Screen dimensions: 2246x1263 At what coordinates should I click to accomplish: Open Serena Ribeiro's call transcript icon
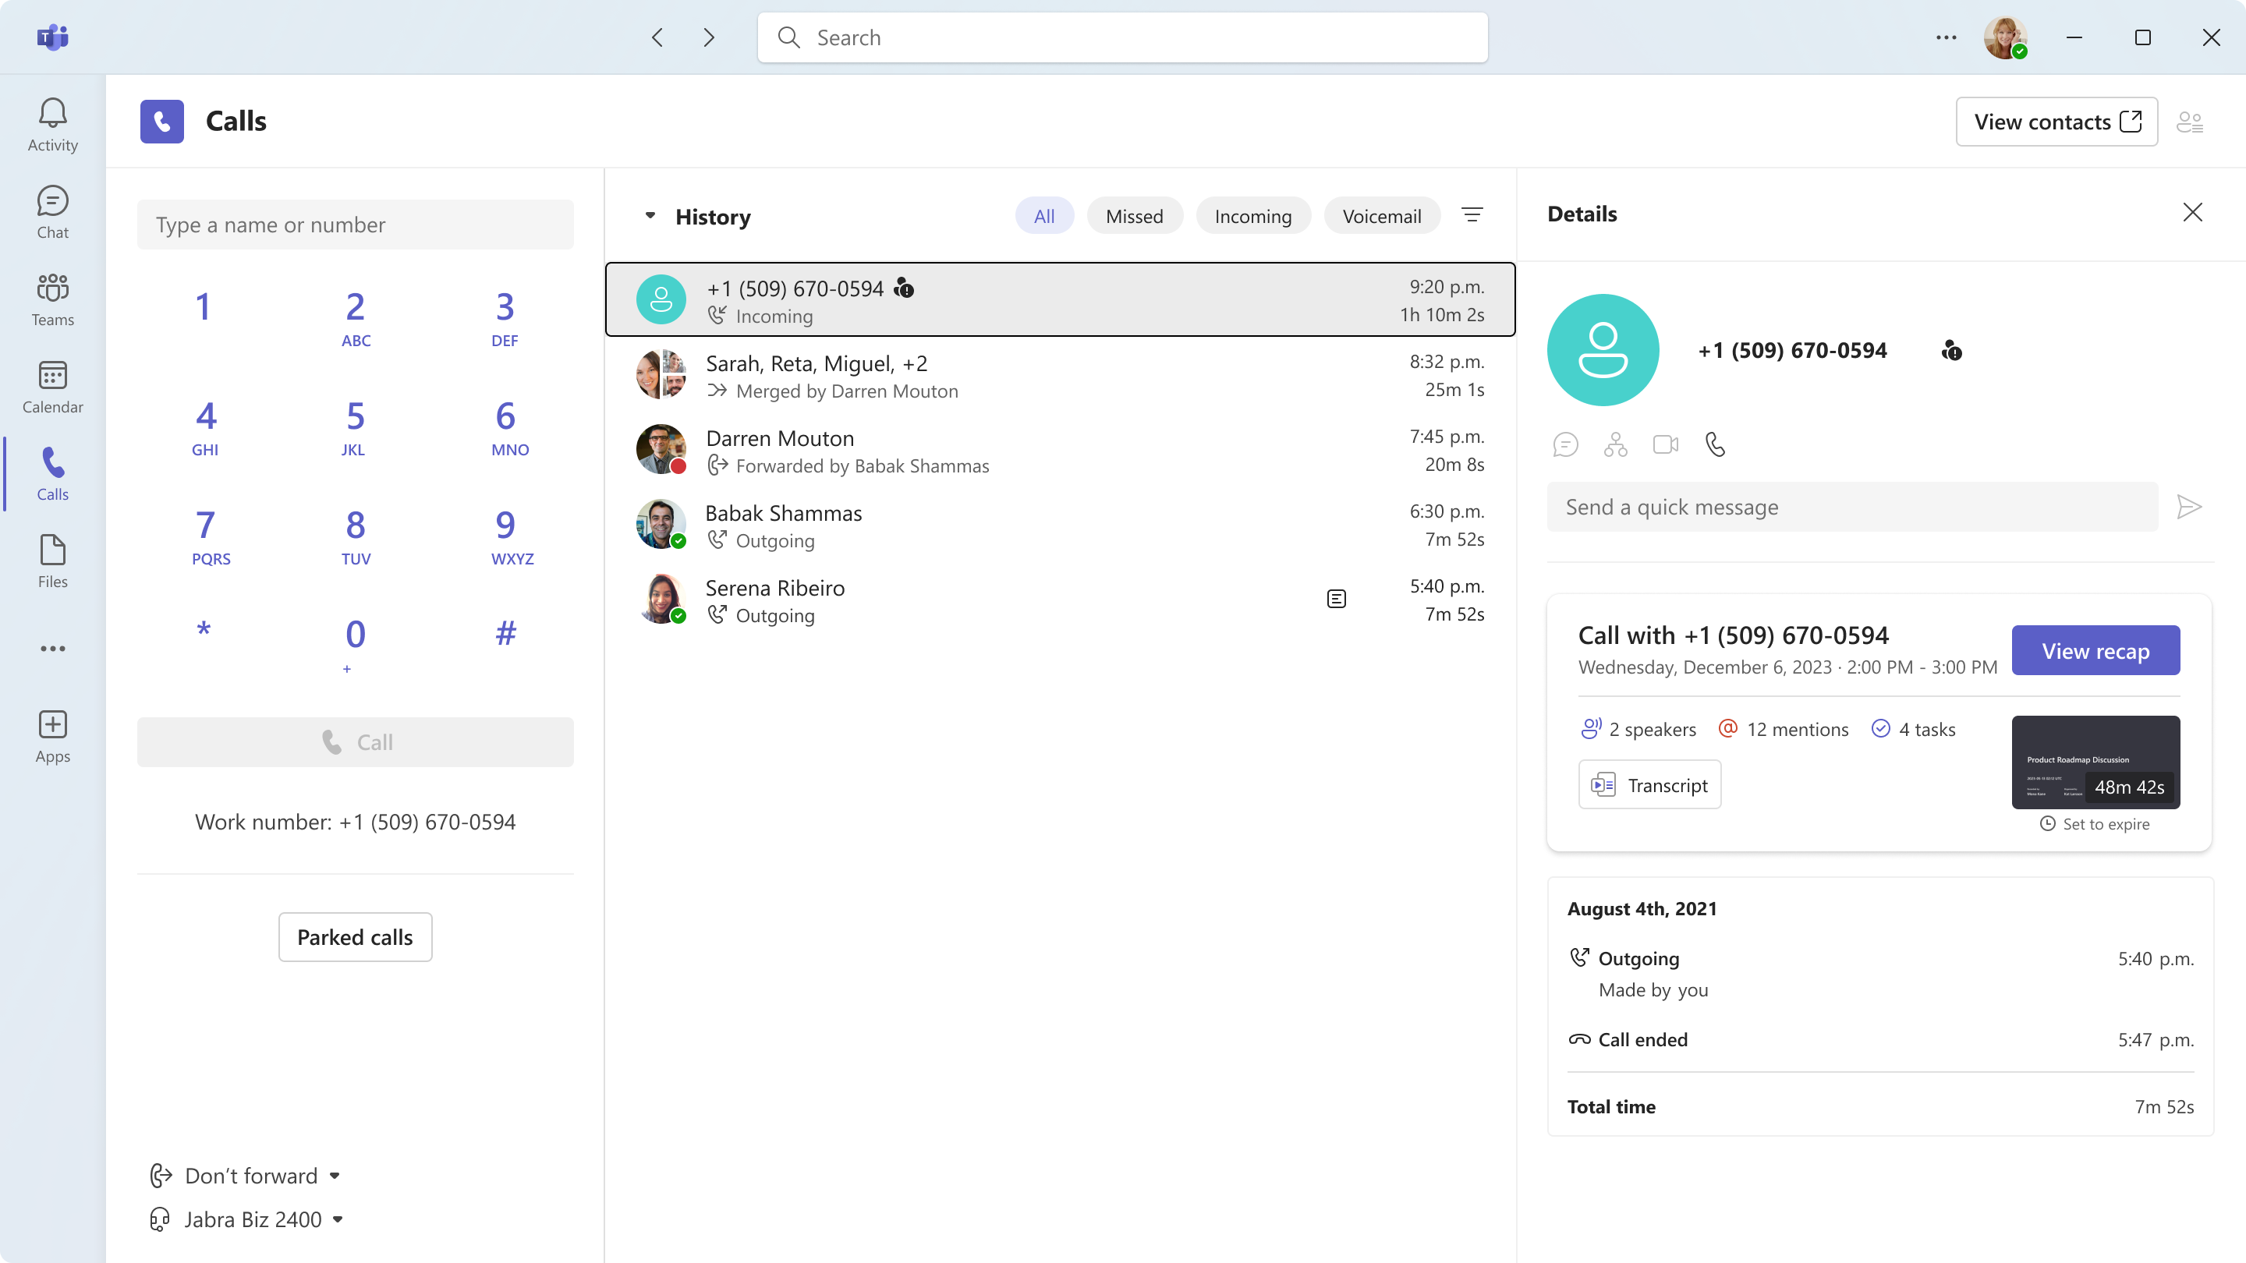click(1336, 599)
